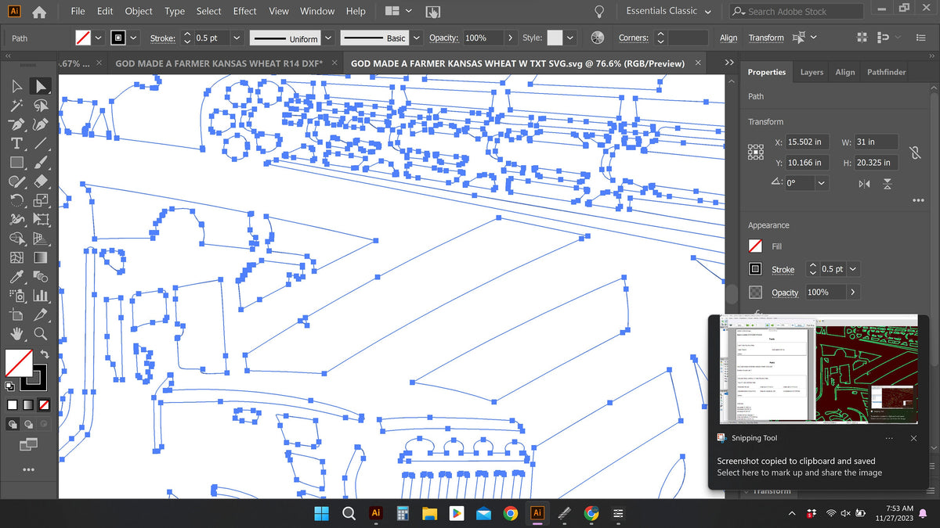The image size is (940, 528).
Task: Select the Perspective Grid tool
Action: pos(41,239)
